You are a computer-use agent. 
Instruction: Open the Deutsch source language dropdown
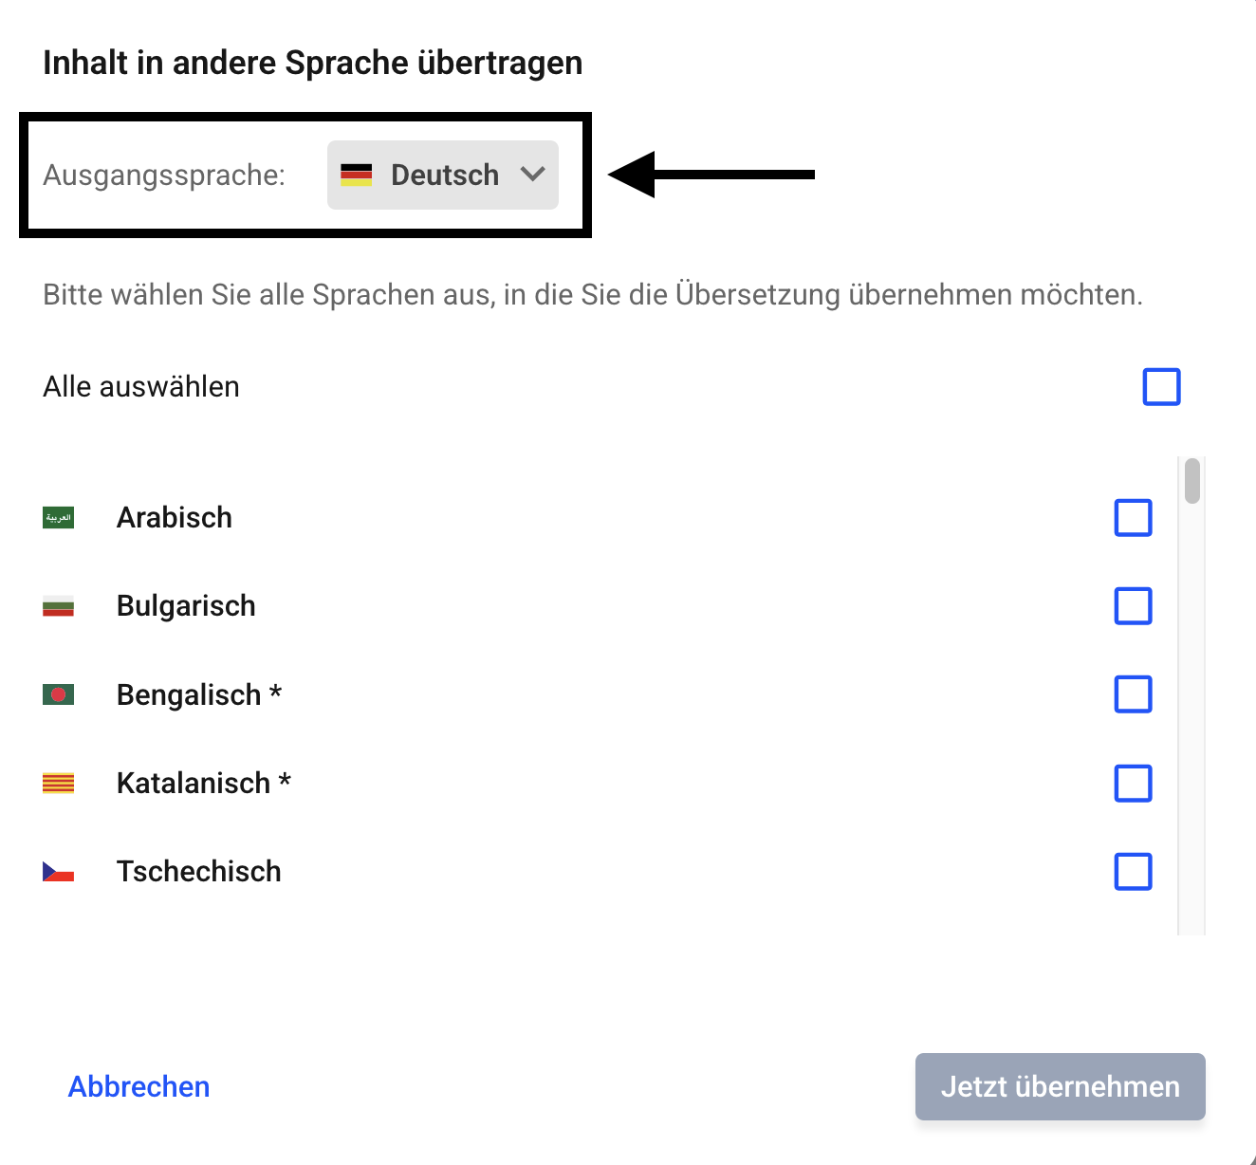click(443, 175)
